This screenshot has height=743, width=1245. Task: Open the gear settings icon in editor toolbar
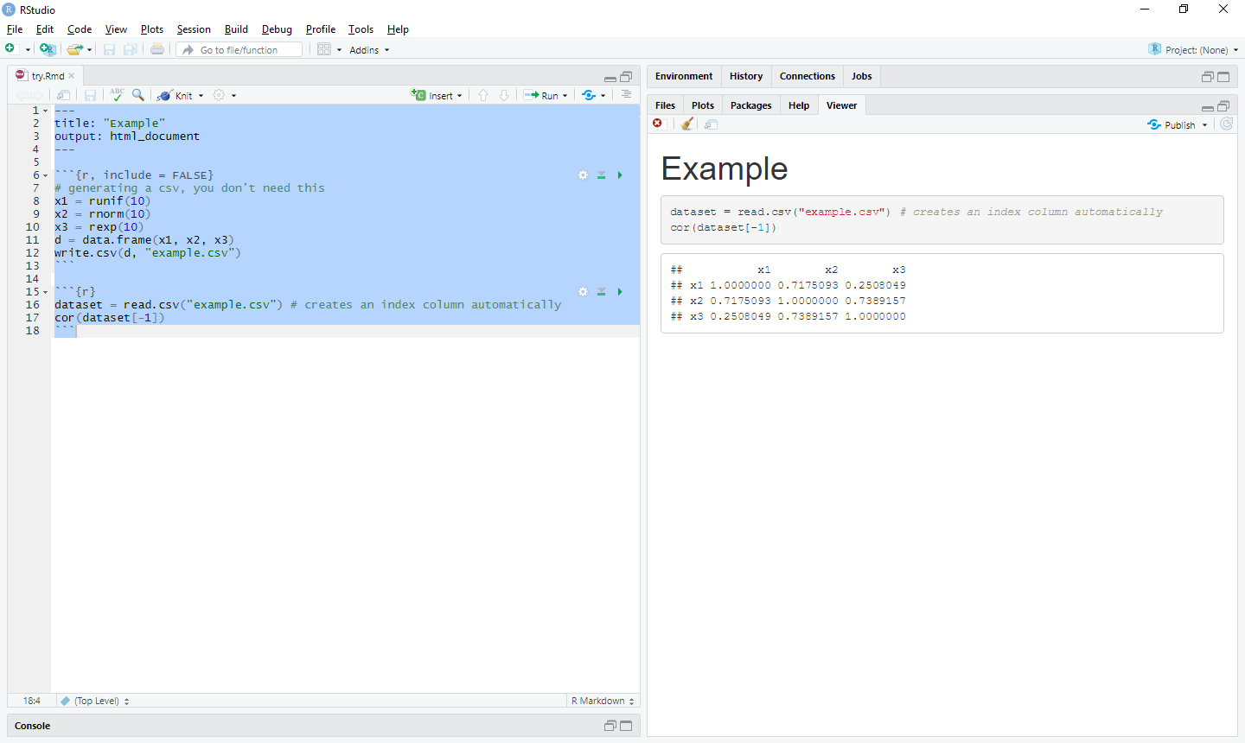click(219, 95)
